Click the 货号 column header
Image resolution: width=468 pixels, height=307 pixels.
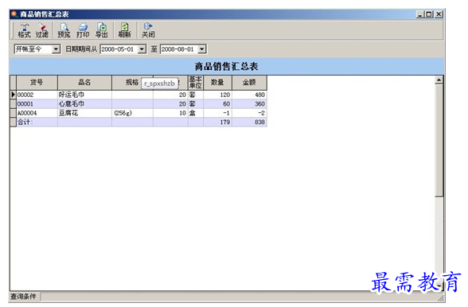[37, 83]
